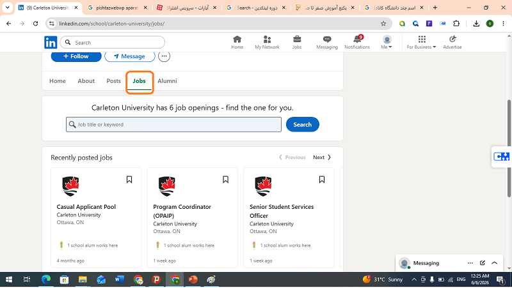The image size is (512, 288).
Task: Close the Carleton University tab
Action: [76, 8]
